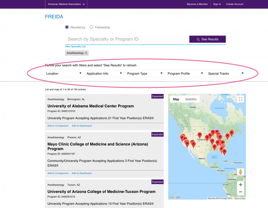This screenshot has height=208, width=268.
Task: Open Mayo Clinic College of Medicine Arizona Program
Action: point(98,147)
